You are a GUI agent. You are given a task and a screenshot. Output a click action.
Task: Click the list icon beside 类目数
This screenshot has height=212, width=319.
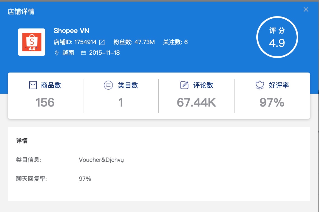tap(108, 85)
